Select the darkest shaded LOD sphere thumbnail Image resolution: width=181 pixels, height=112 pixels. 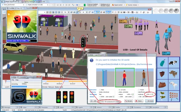176,11
